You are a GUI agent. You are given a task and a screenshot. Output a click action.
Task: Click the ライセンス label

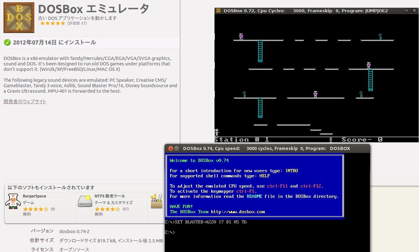pyautogui.click(x=42, y=249)
